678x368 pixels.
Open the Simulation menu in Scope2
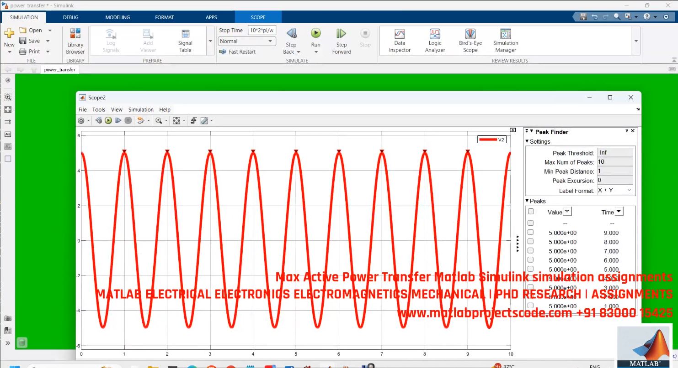pos(140,109)
